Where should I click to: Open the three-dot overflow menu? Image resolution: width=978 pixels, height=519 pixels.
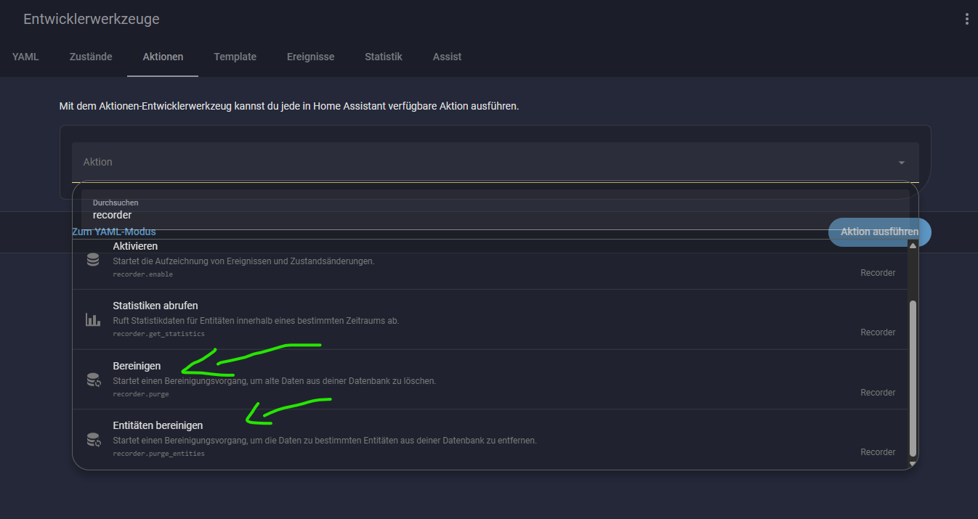(966, 19)
